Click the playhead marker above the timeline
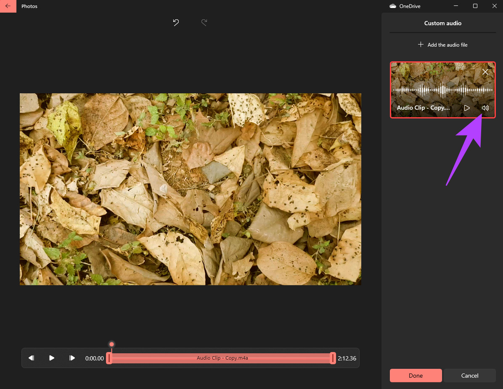The height and width of the screenshot is (389, 503). (111, 344)
